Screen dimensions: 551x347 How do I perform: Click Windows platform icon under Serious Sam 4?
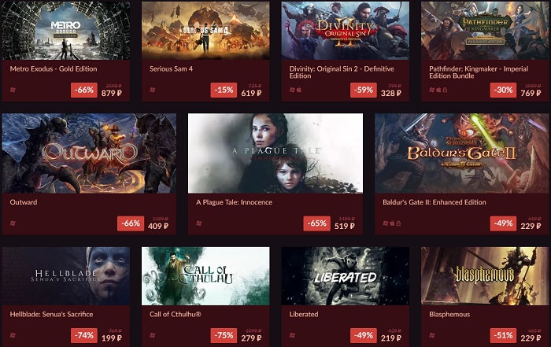153,90
